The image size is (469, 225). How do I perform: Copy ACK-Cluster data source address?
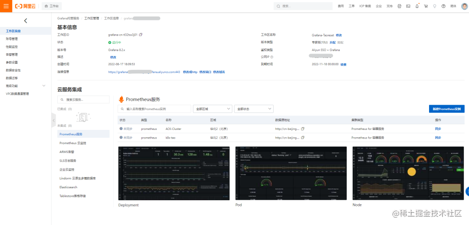(x=302, y=129)
